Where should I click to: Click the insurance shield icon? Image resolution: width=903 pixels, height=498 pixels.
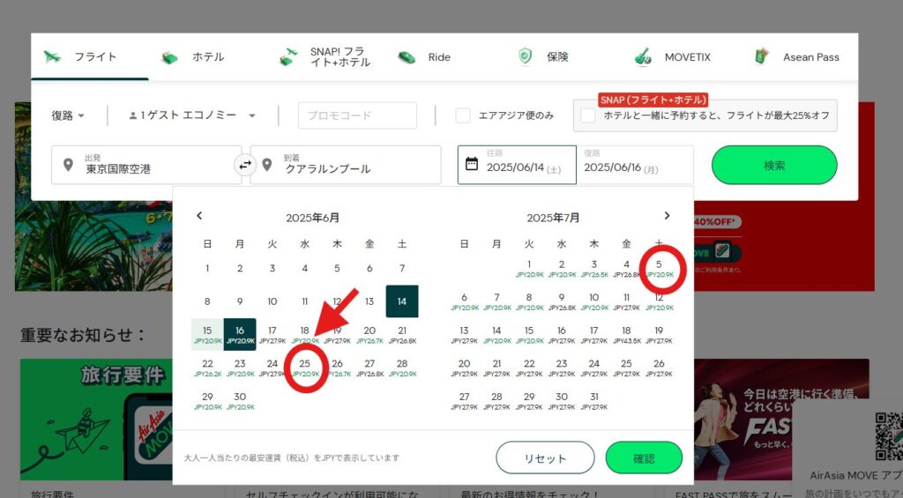point(525,56)
